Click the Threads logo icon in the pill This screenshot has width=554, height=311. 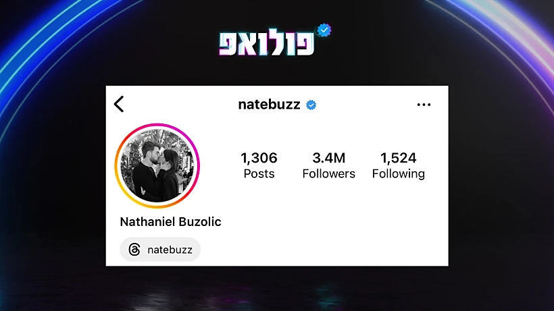point(134,250)
